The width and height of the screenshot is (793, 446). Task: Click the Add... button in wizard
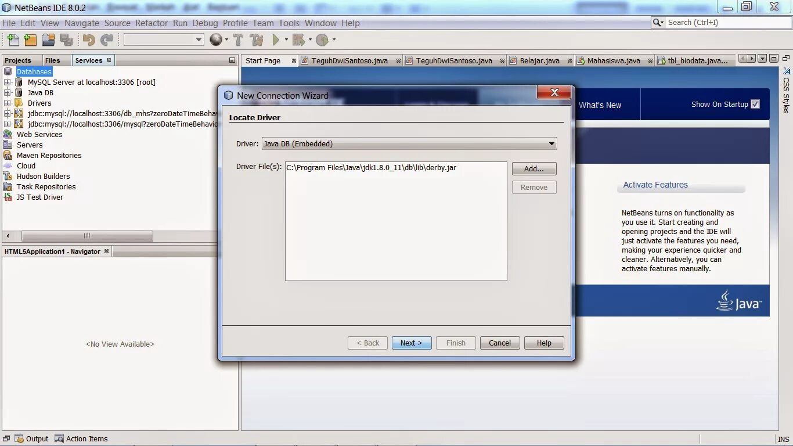[534, 168]
